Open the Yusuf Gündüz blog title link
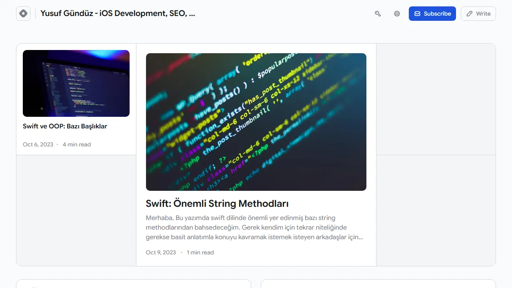This screenshot has width=512, height=288. [x=118, y=14]
